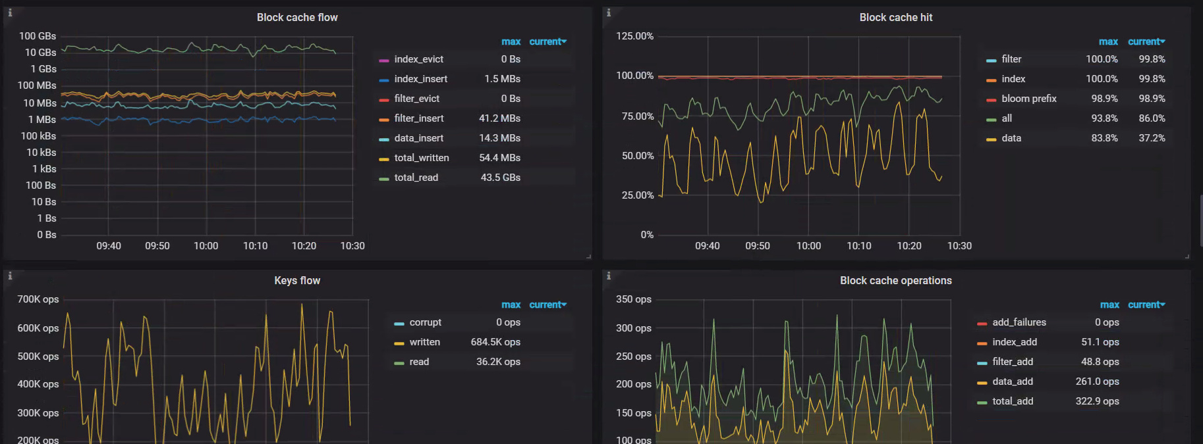Click resize handle of Block cache flow panel

click(x=588, y=257)
